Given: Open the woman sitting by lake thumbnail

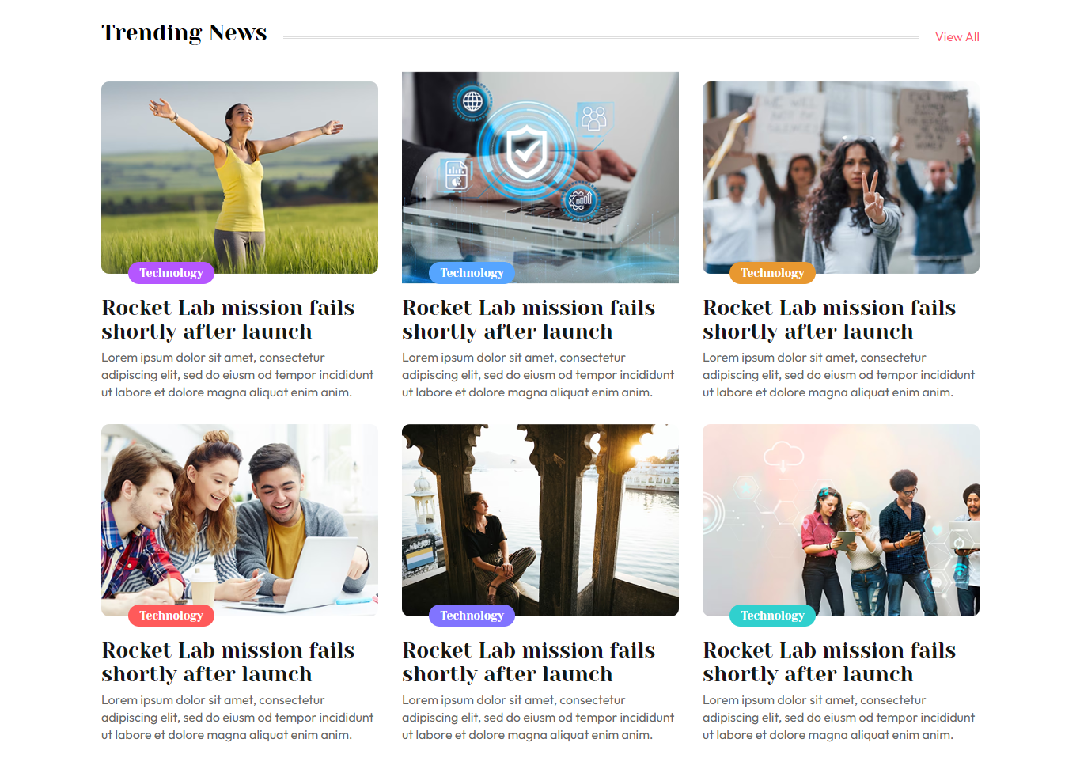Looking at the screenshot, I should tap(540, 520).
